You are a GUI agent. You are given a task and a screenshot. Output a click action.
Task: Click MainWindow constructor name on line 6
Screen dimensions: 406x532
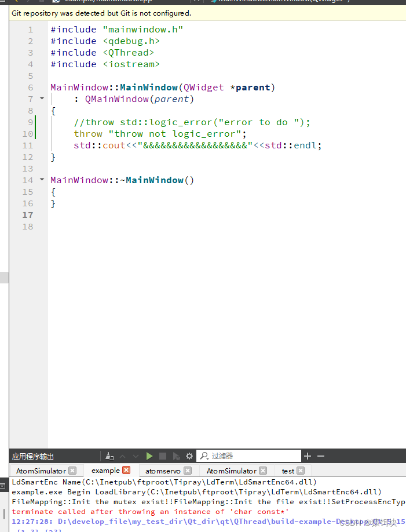(x=149, y=87)
